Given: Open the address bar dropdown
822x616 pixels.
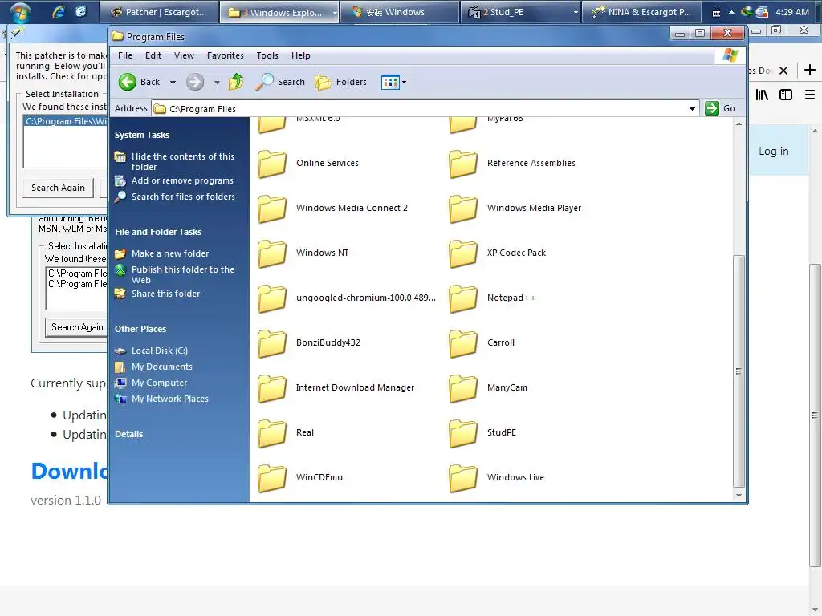Looking at the screenshot, I should (692, 109).
